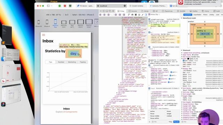The image size is (223, 125).
Task: Open the hamburger menu in Inbox page
Action: click(x=44, y=35)
